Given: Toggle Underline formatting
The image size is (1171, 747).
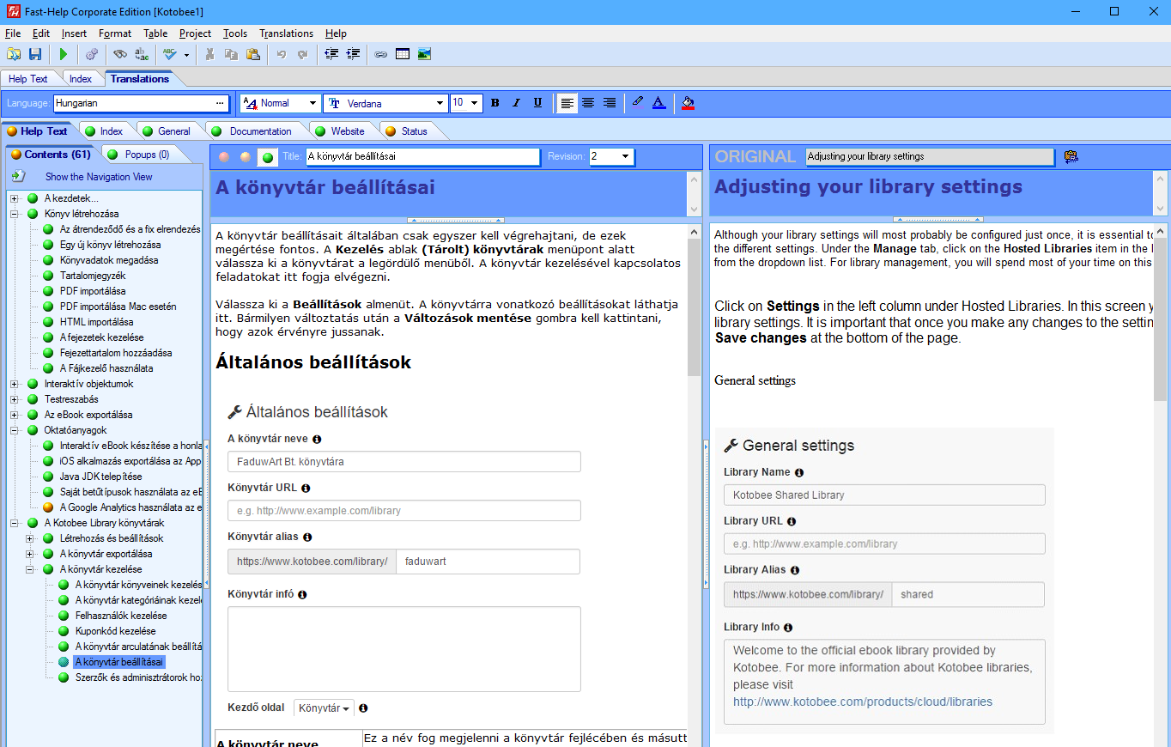Looking at the screenshot, I should [x=537, y=103].
